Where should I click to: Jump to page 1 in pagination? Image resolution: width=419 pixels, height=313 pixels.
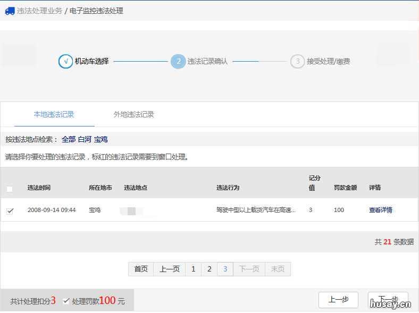point(193,269)
